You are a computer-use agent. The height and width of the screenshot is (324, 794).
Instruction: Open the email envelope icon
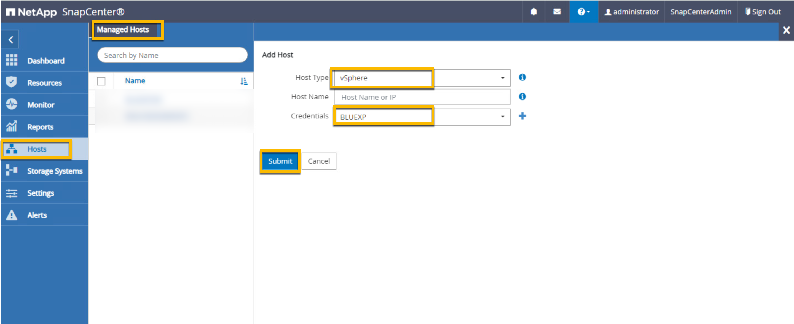(x=557, y=12)
